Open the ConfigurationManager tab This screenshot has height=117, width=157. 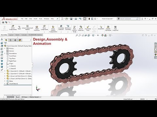click(15, 40)
